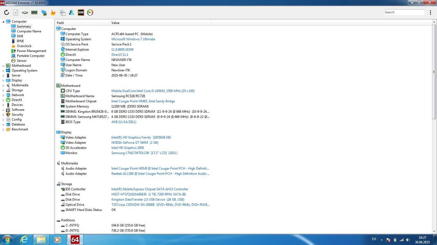Launch the flame stability test icon

click(53, 13)
